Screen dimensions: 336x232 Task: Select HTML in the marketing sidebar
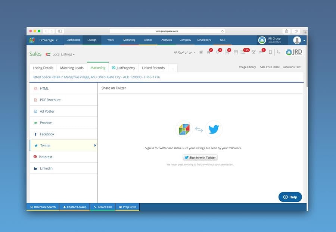pos(63,88)
